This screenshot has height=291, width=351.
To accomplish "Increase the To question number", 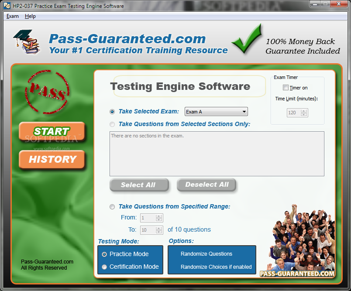I will [159, 228].
